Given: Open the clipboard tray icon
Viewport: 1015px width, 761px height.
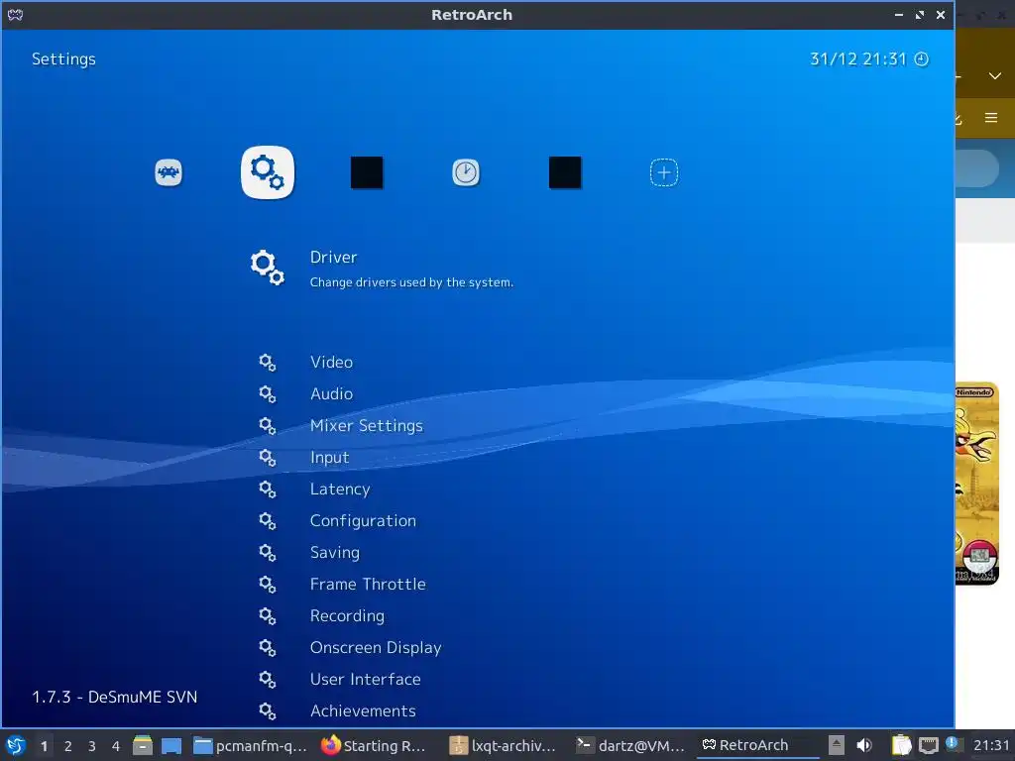Looking at the screenshot, I should coord(901,746).
